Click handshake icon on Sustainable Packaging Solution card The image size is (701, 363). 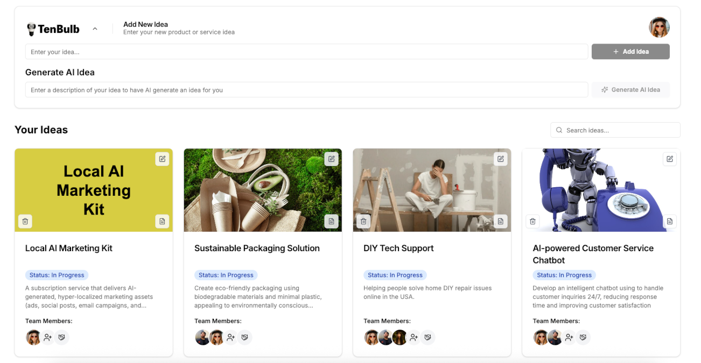(245, 337)
